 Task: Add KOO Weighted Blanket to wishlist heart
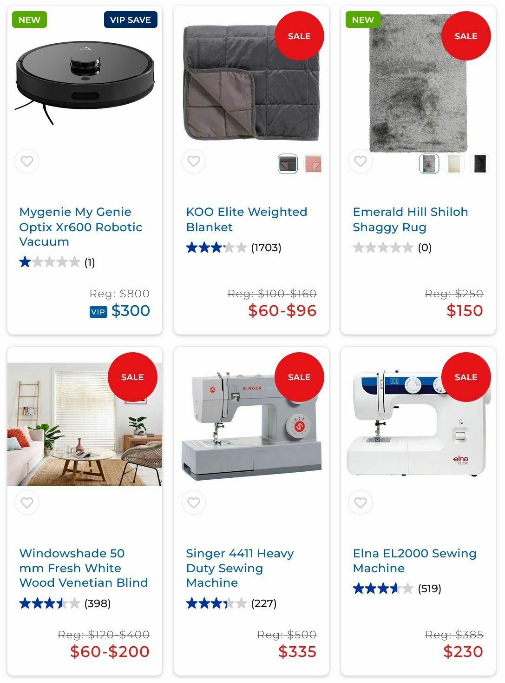pyautogui.click(x=194, y=161)
